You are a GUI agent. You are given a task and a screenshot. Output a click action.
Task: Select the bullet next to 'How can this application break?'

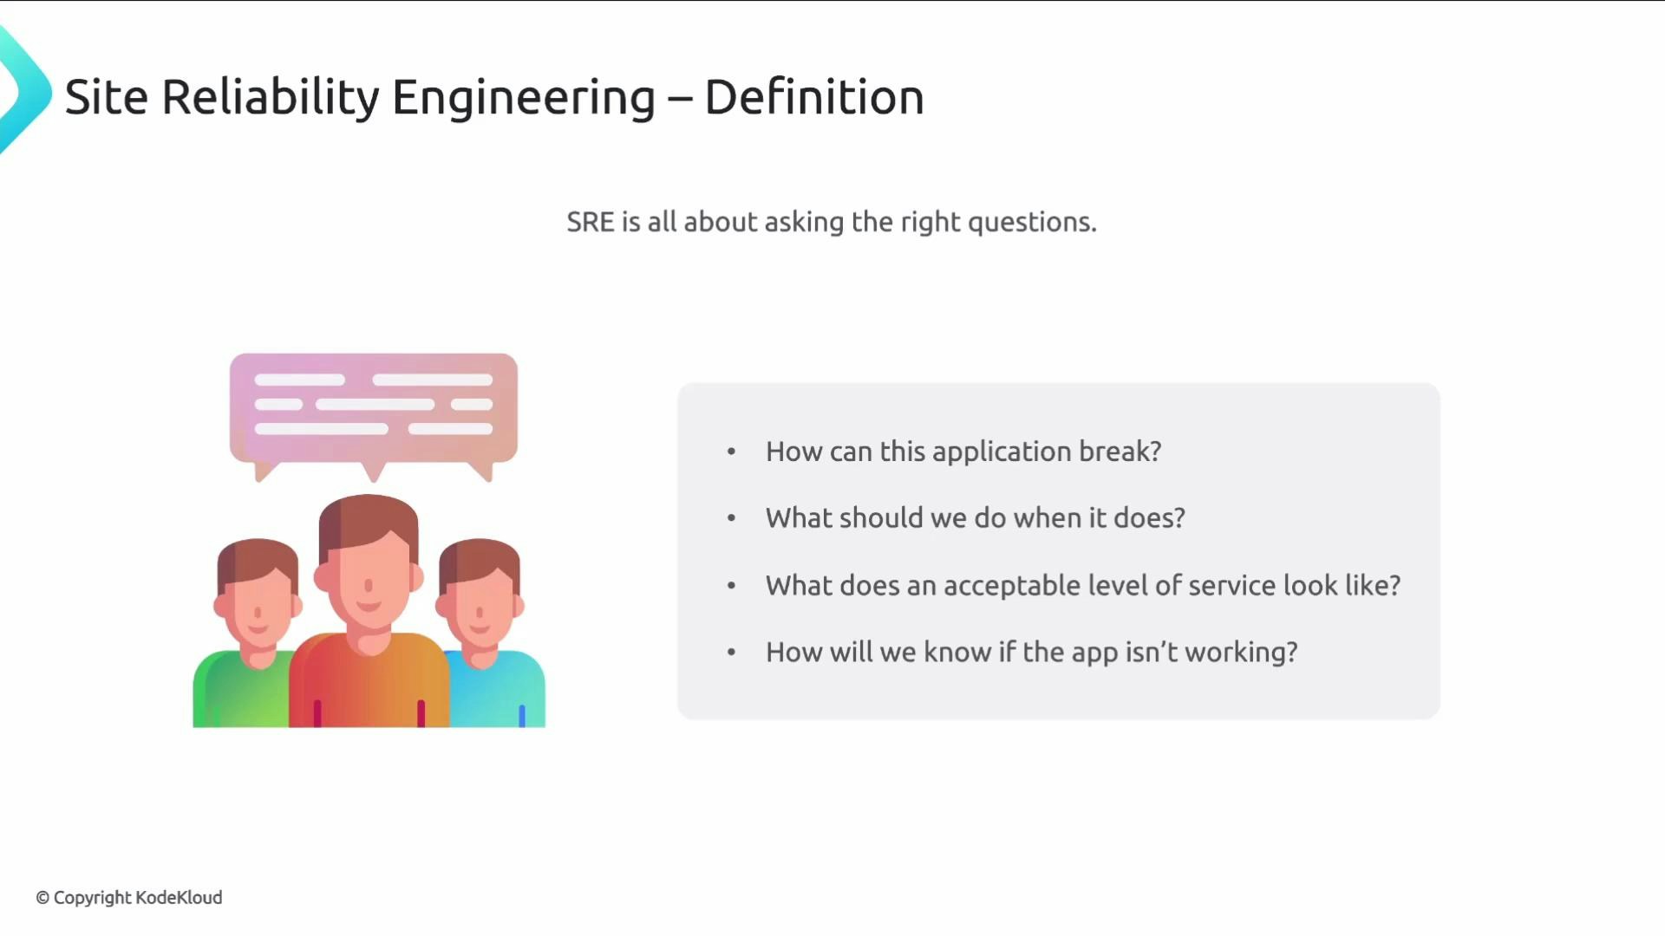(731, 452)
